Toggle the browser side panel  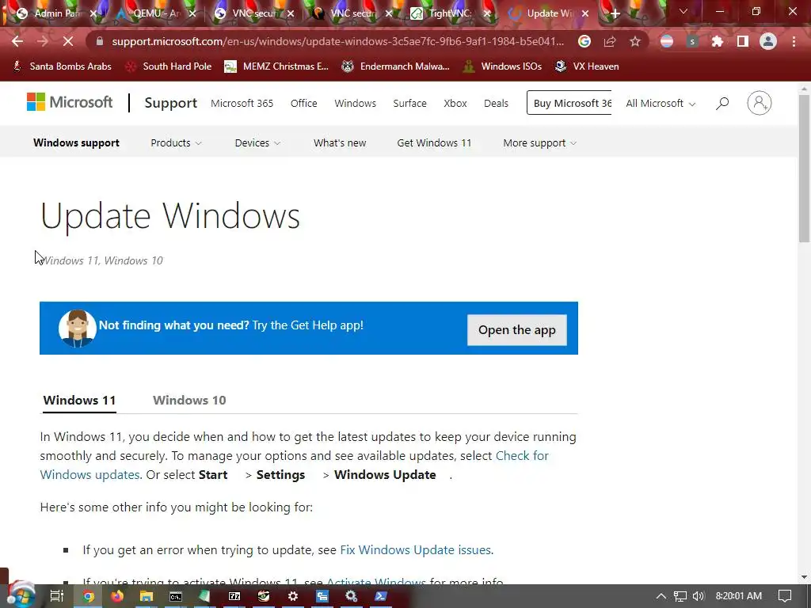(743, 41)
